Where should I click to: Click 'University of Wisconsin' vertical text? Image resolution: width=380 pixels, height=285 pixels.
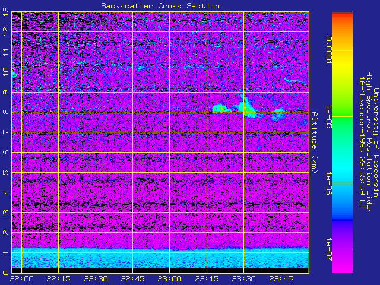(x=376, y=142)
